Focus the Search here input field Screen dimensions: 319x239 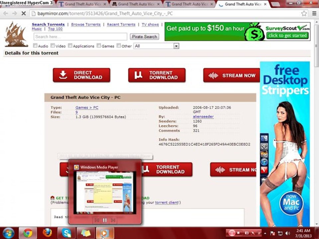pyautogui.click(x=80, y=37)
